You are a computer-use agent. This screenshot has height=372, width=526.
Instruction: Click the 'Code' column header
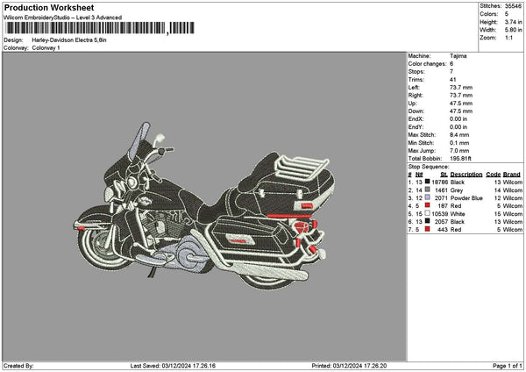point(493,175)
